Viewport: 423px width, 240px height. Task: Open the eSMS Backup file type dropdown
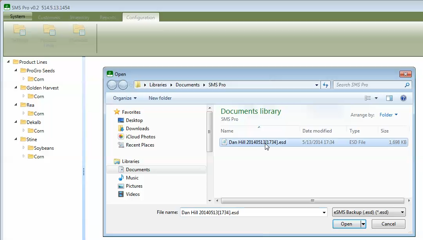369,212
